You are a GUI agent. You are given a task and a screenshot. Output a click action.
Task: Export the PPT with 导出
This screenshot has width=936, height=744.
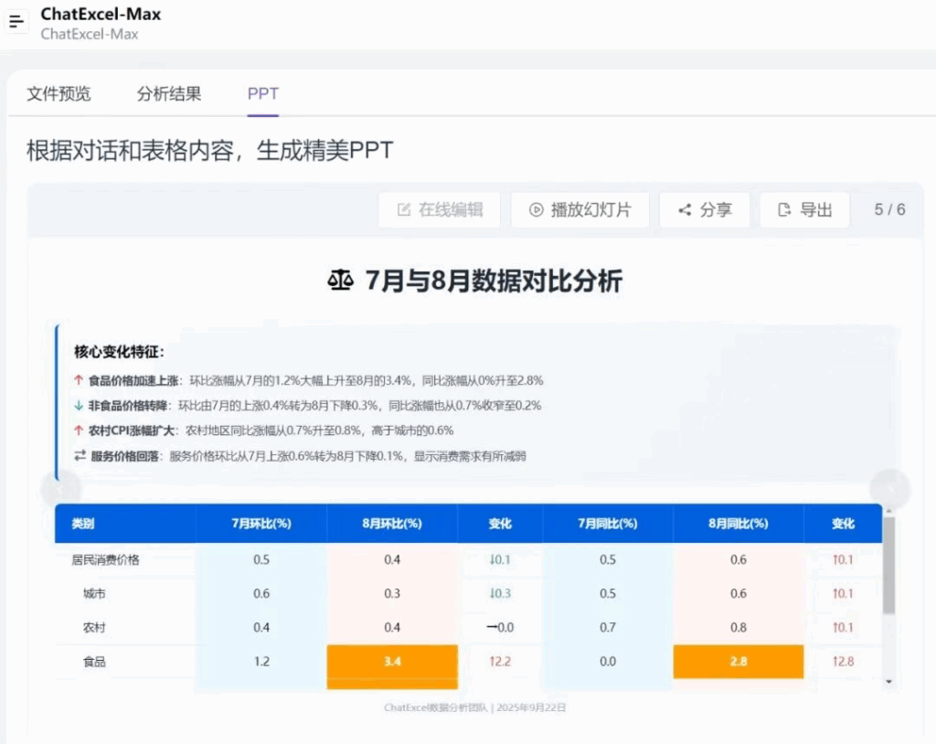pyautogui.click(x=804, y=209)
